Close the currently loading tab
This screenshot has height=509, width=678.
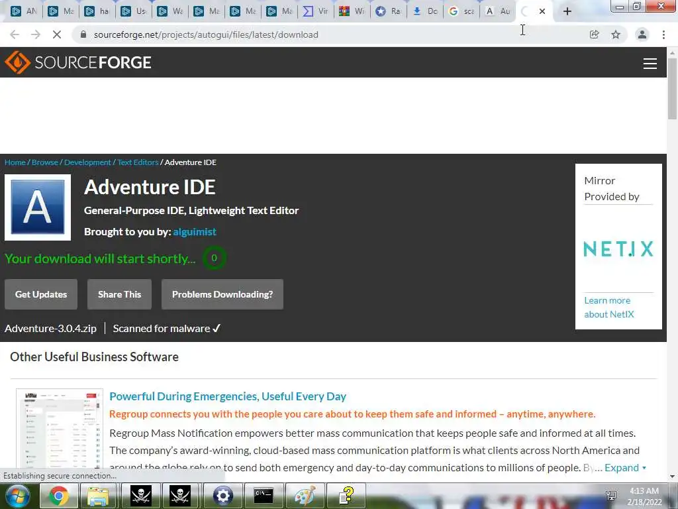542,11
